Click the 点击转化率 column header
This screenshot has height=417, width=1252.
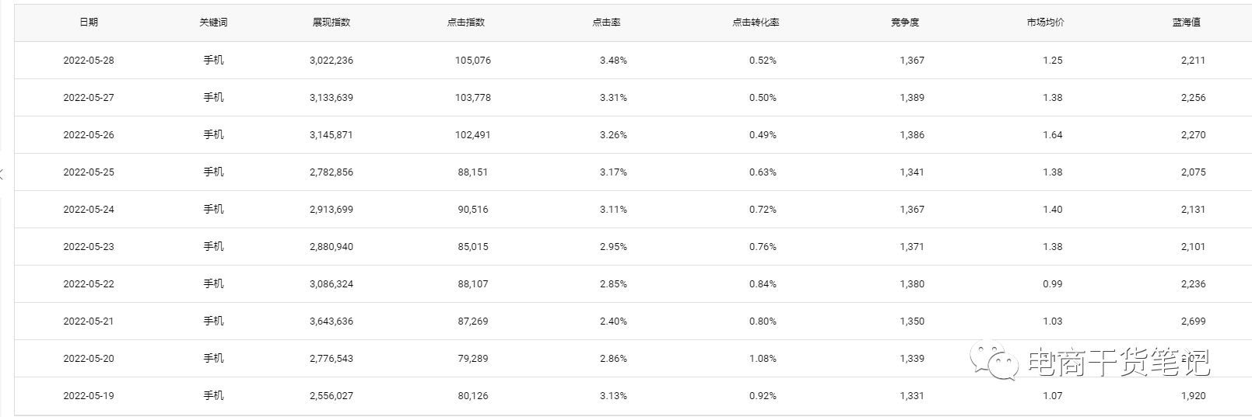click(x=756, y=23)
